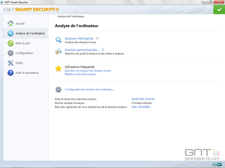Click the last scan date 06/09/2011 20:42:04

143,99
